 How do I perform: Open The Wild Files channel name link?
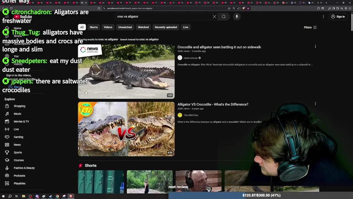tap(191, 115)
